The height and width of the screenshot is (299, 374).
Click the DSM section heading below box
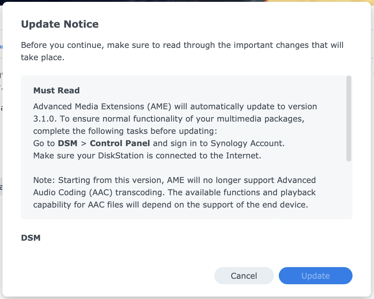point(31,238)
